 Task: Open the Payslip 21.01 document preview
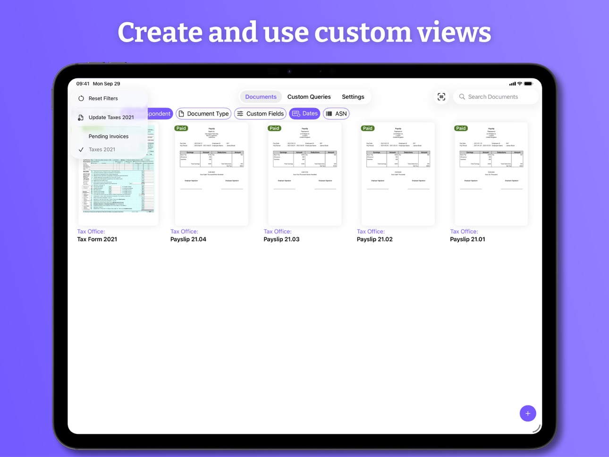491,174
